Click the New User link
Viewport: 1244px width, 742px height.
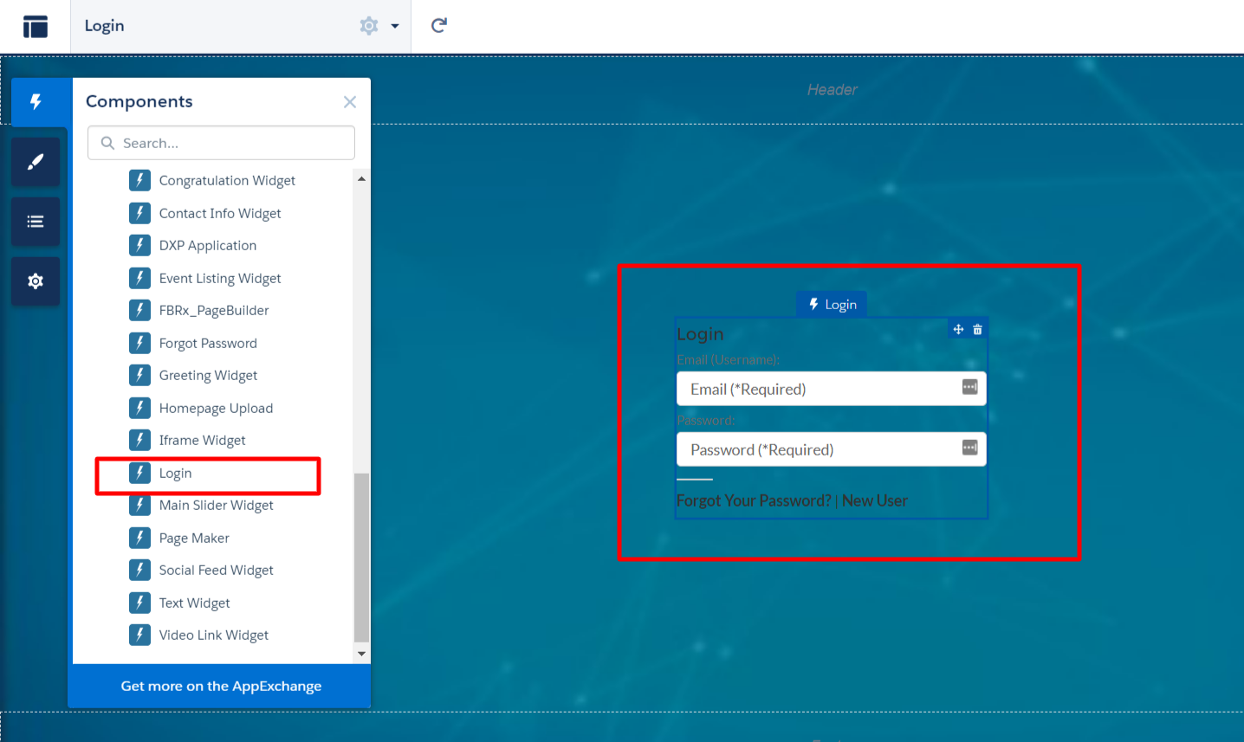click(x=874, y=500)
